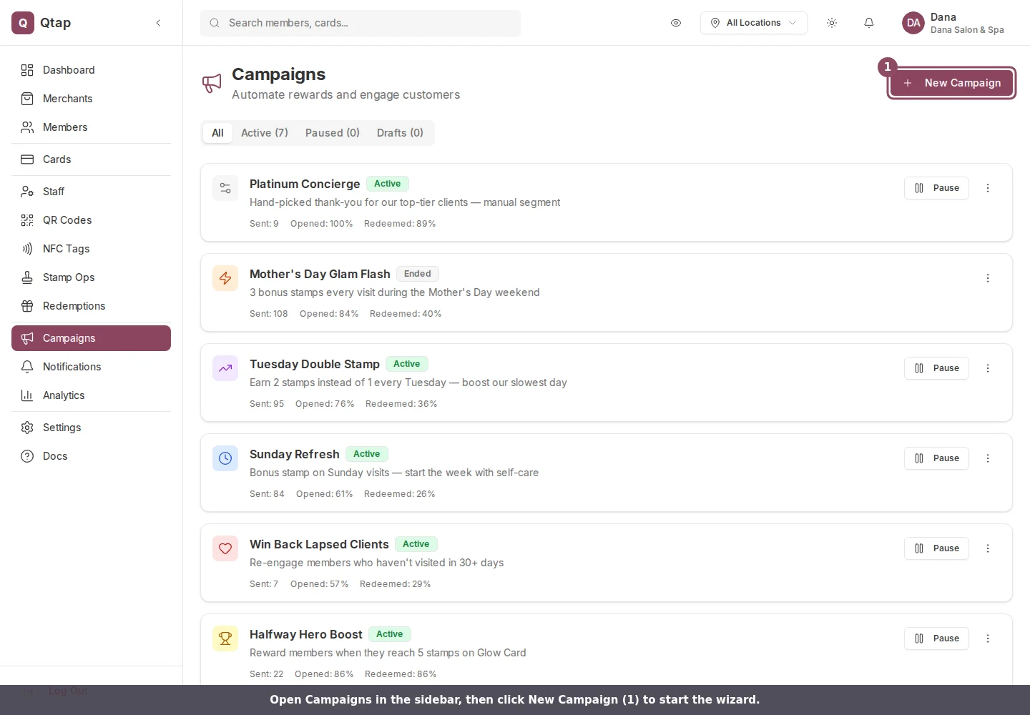Click Halfway Hero Boost trophy icon
1030x715 pixels.
click(225, 639)
